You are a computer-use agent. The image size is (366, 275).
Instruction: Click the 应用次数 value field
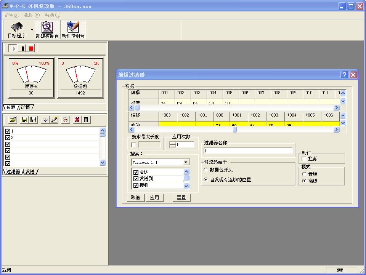tap(185, 145)
